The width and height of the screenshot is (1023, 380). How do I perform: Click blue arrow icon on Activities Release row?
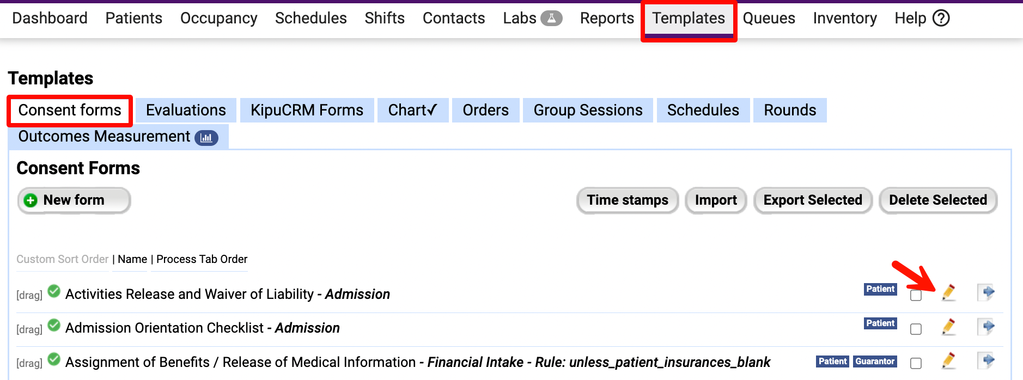point(987,293)
